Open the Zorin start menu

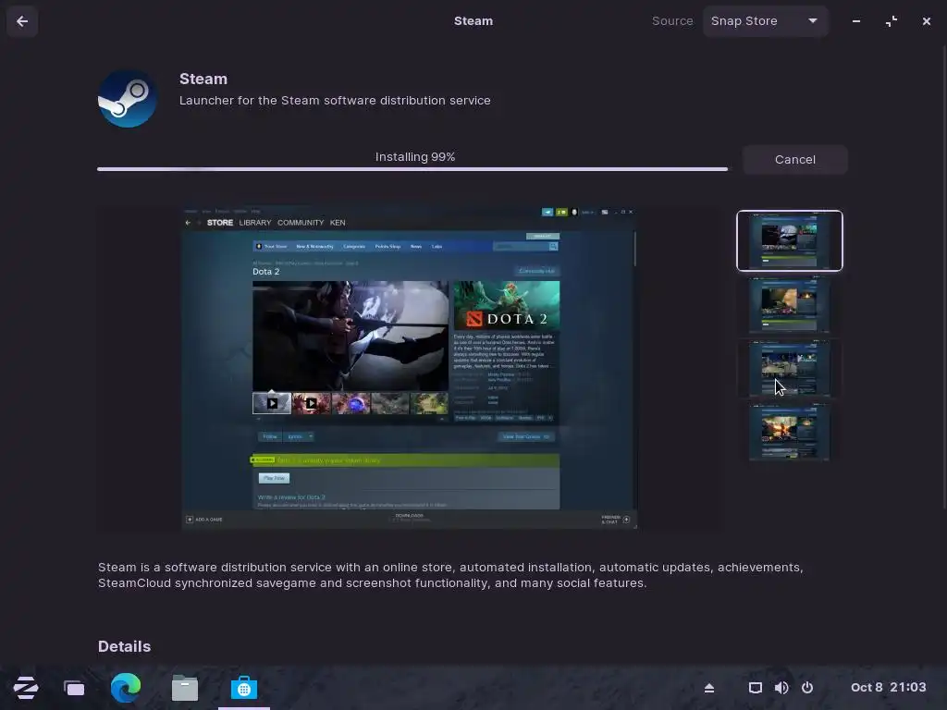(x=26, y=688)
